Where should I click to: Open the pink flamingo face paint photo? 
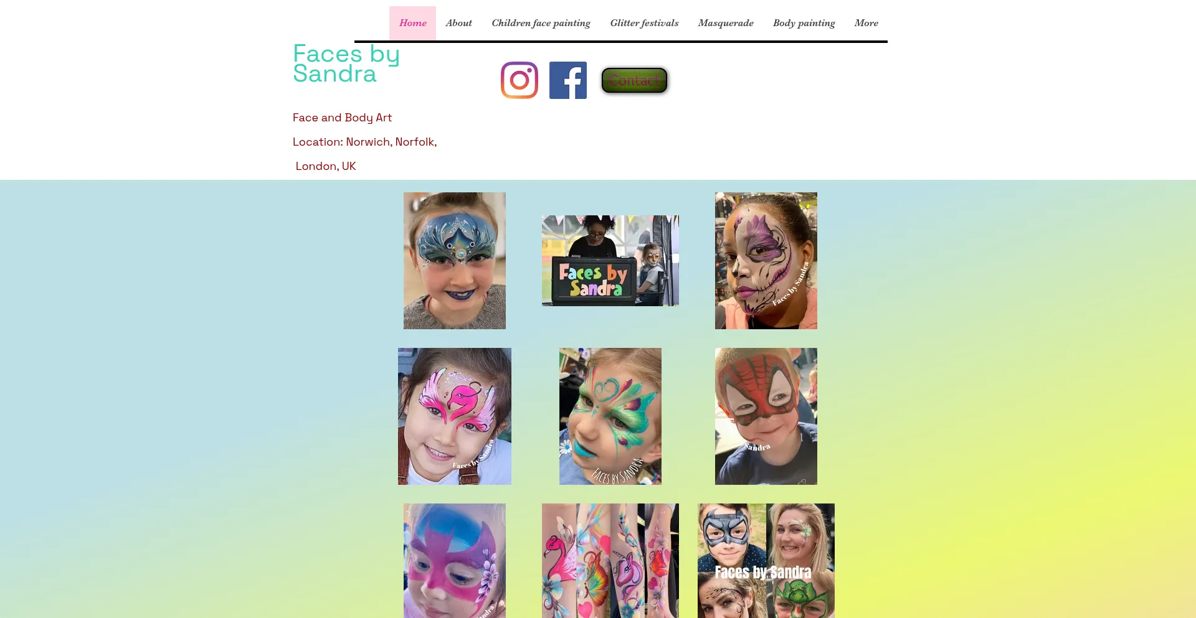[x=455, y=416]
